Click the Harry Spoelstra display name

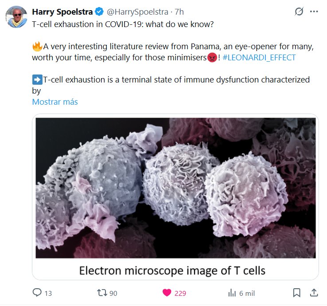63,12
